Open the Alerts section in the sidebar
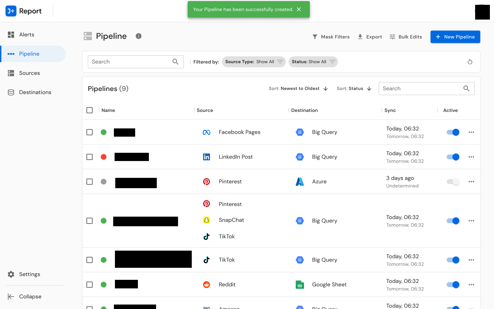Screen dimensions: 494x309 (x=26, y=34)
